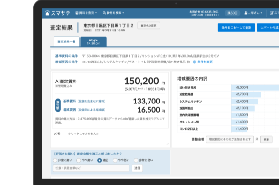Screen dimensions: 279x185
Task: Click the システムキッチン +2,400円 bar
Action: click(x=245, y=102)
